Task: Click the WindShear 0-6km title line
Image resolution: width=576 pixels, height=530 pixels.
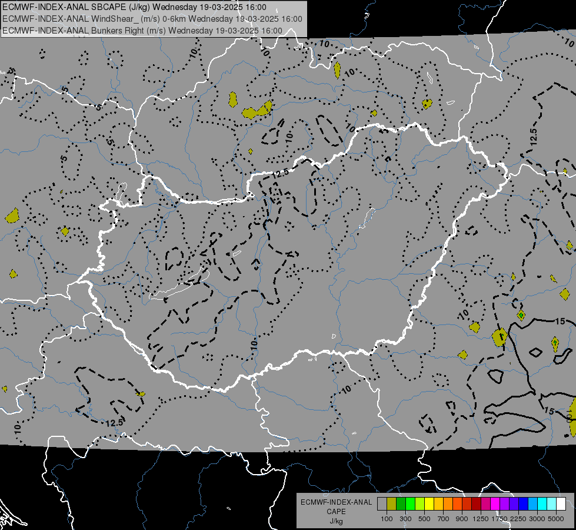Action: pos(152,19)
